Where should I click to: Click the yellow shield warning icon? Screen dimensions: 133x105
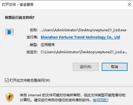click(x=10, y=97)
